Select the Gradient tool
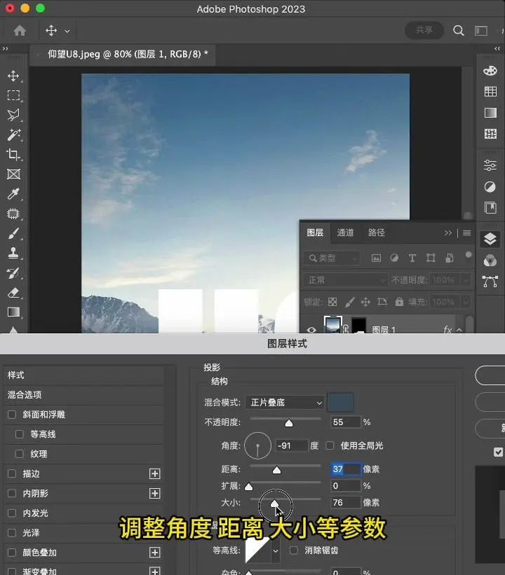The image size is (505, 575). click(13, 312)
